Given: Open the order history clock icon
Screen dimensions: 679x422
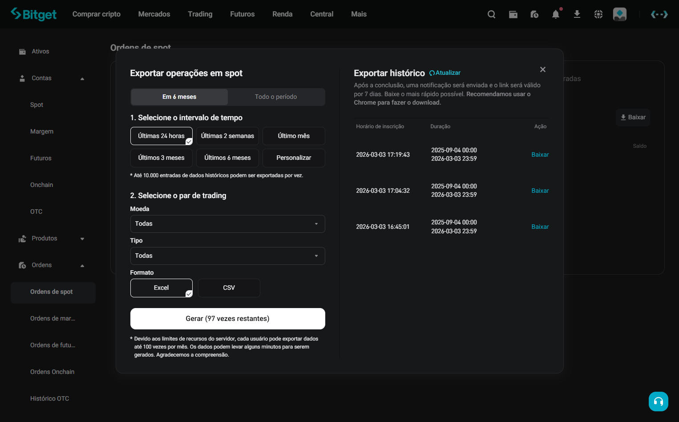Looking at the screenshot, I should [x=534, y=14].
